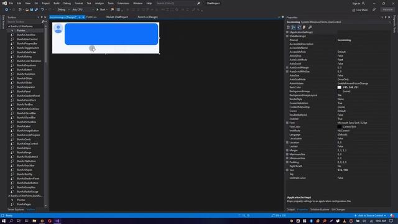The width and height of the screenshot is (398, 224).
Task: Open the Git Changes bottom tab
Action: coord(338,210)
